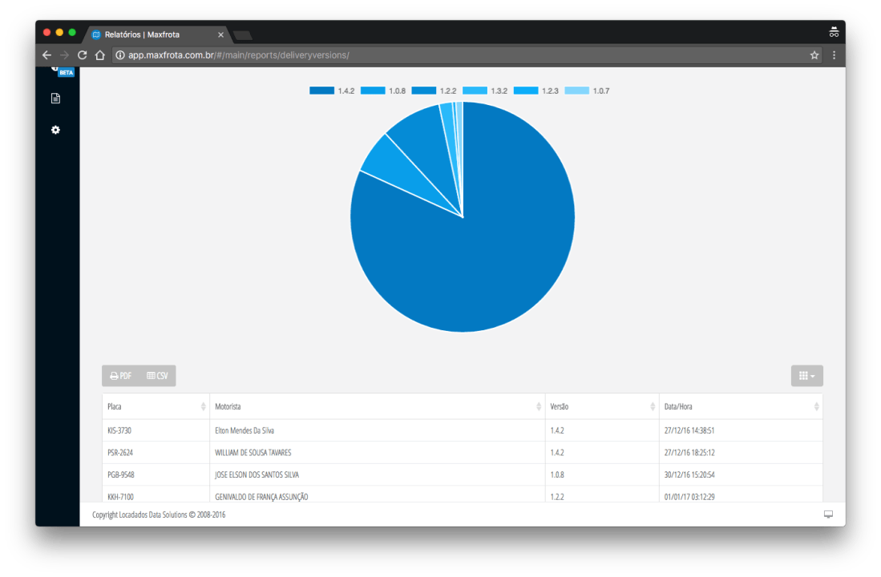The width and height of the screenshot is (881, 577).
Task: Click the 1.2.2 legend color swatch
Action: [x=424, y=91]
